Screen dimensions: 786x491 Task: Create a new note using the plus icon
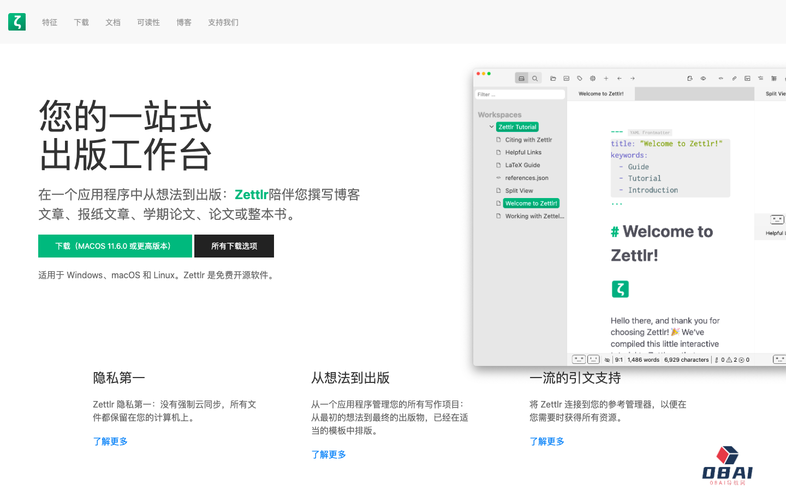click(606, 78)
